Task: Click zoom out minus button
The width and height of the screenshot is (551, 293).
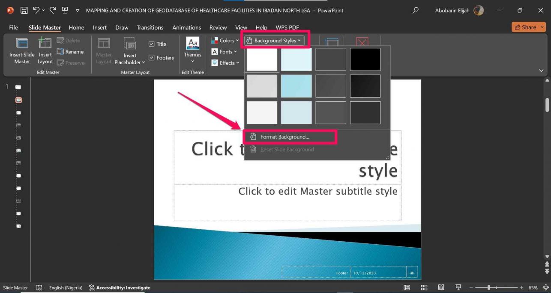Action: pyautogui.click(x=472, y=288)
